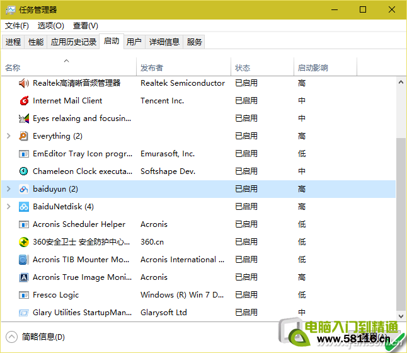Viewport: 407px width, 353px height.
Task: Click the Fresco Logic icon
Action: (x=23, y=295)
